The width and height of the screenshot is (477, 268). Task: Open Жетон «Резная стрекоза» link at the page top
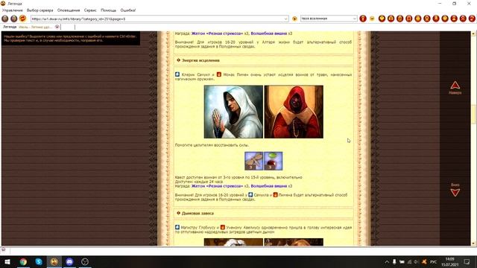[217, 33]
